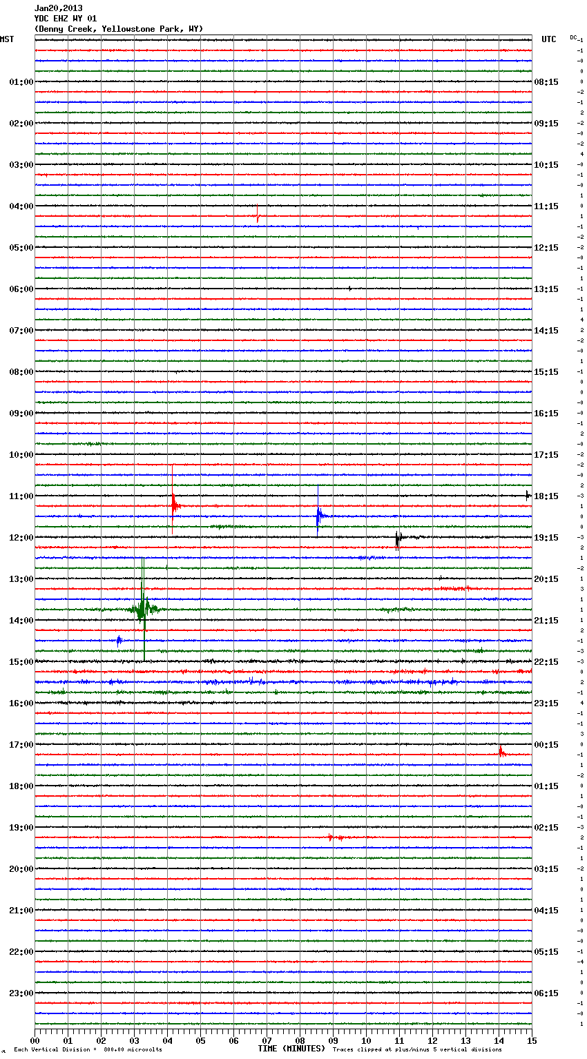
Task: Select the 06:00 MST hour label
Action: (21, 289)
